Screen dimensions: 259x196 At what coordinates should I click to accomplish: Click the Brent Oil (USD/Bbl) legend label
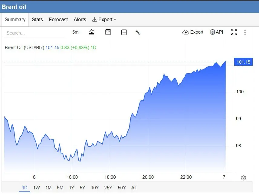(25, 48)
